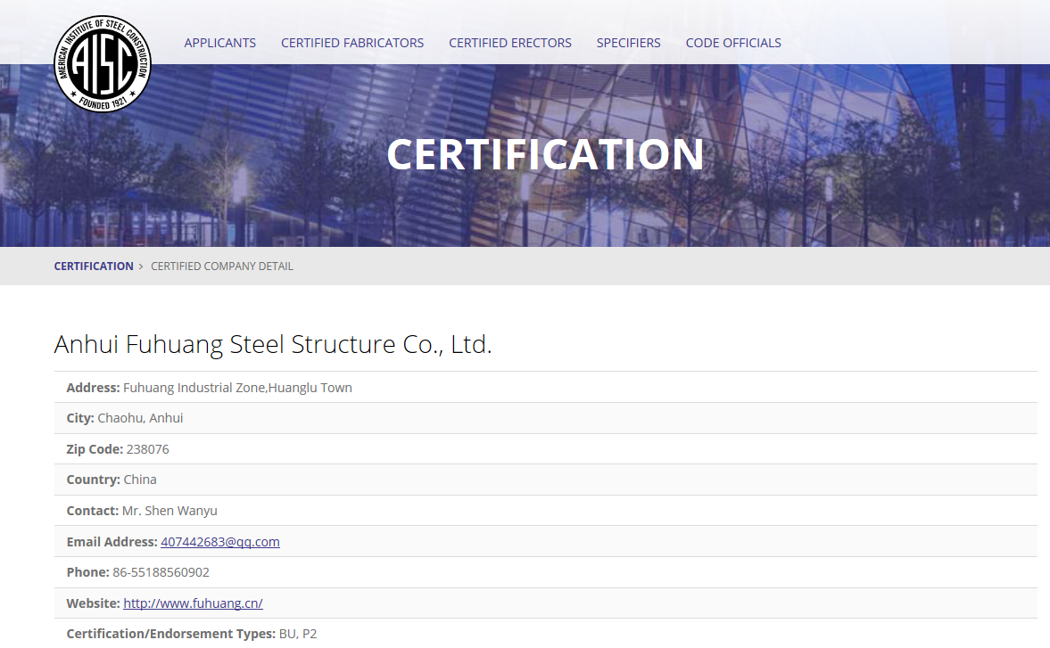This screenshot has height=648, width=1050.
Task: Click the CERTIFICATION banner title
Action: [x=545, y=154]
